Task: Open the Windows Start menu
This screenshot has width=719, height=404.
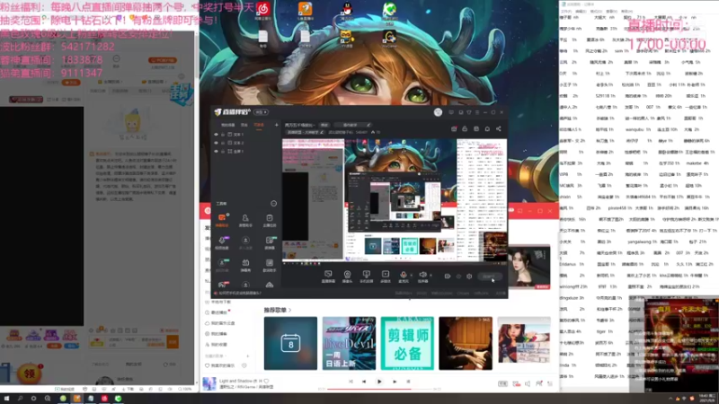Action: point(6,399)
